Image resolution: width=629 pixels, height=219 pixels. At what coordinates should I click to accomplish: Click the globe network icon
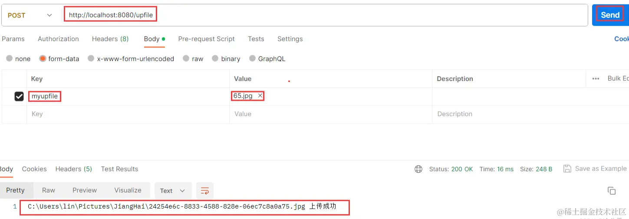418,169
